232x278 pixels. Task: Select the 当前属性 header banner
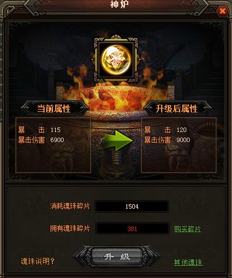[x=54, y=109]
